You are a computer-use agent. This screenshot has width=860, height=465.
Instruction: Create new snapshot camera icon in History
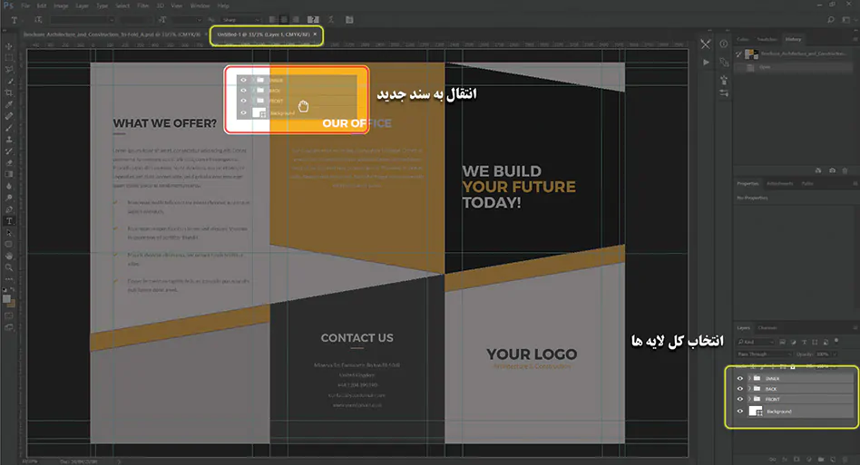tap(832, 170)
